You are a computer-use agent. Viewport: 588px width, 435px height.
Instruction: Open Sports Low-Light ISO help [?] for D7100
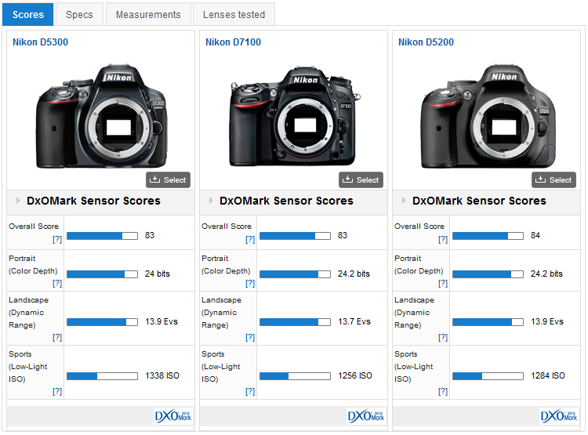[x=250, y=392]
